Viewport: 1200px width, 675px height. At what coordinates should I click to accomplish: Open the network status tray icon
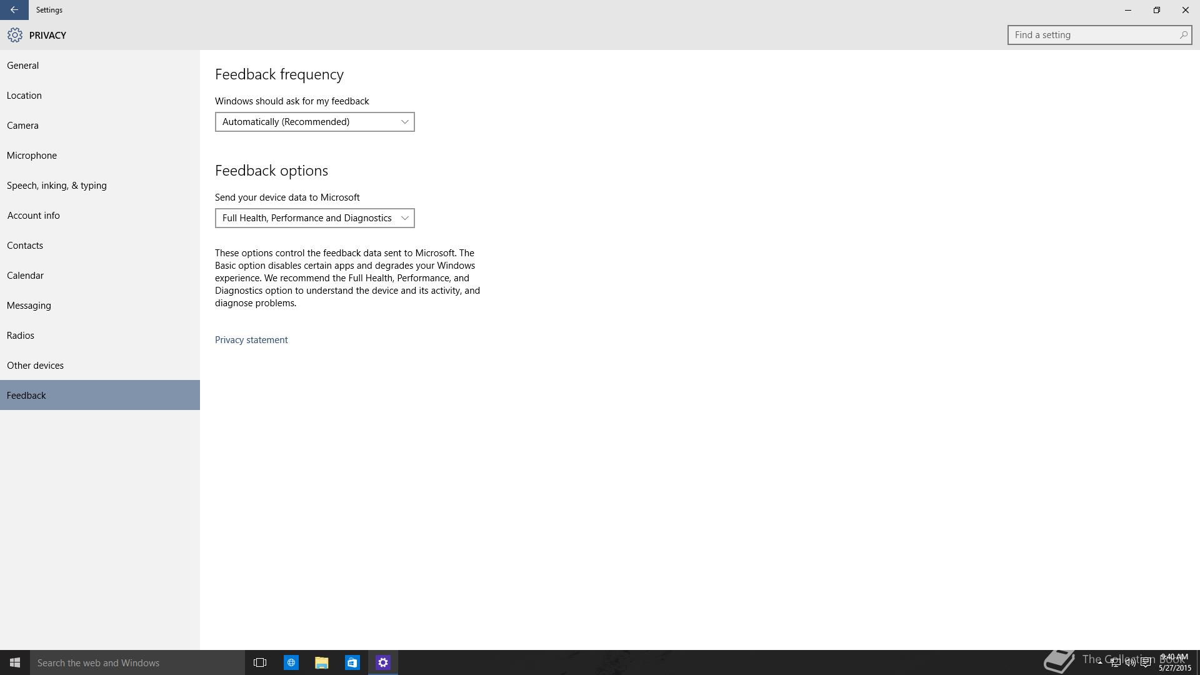[x=1115, y=662]
